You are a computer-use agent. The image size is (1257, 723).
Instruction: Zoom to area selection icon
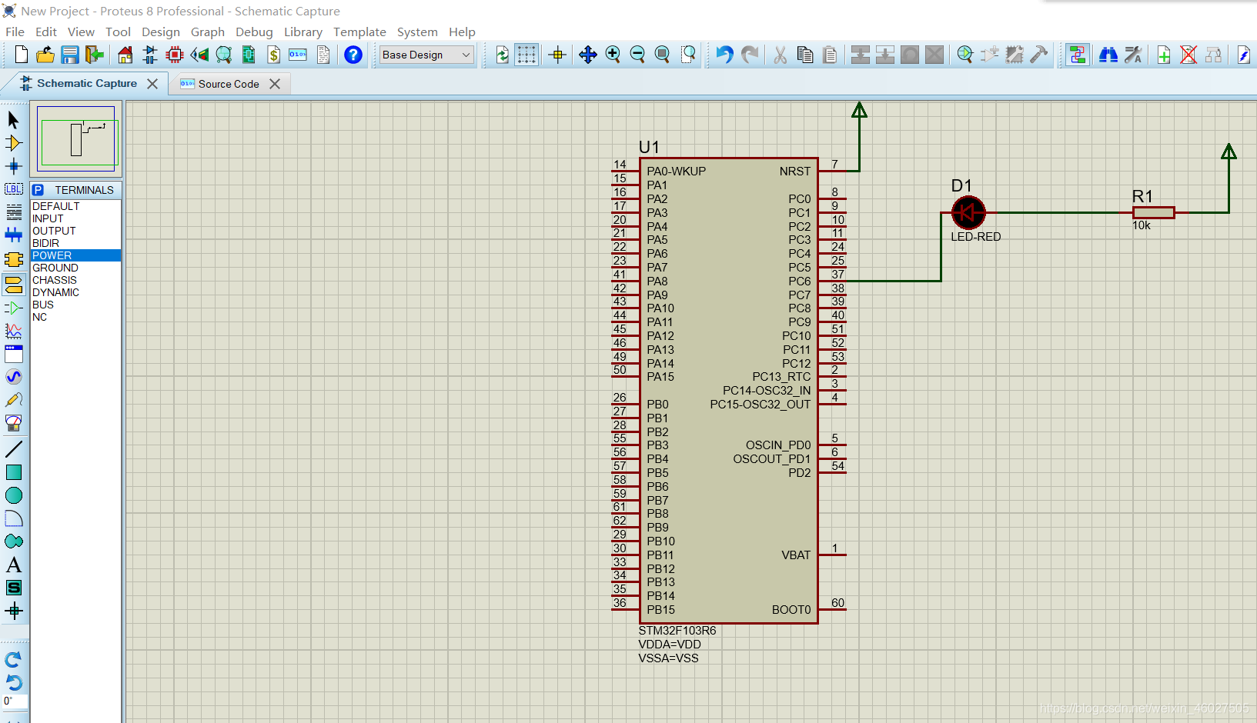coord(688,55)
